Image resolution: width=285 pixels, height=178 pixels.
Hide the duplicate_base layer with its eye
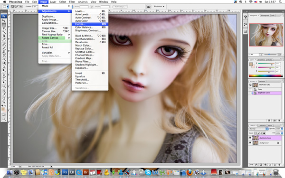pos(250,138)
